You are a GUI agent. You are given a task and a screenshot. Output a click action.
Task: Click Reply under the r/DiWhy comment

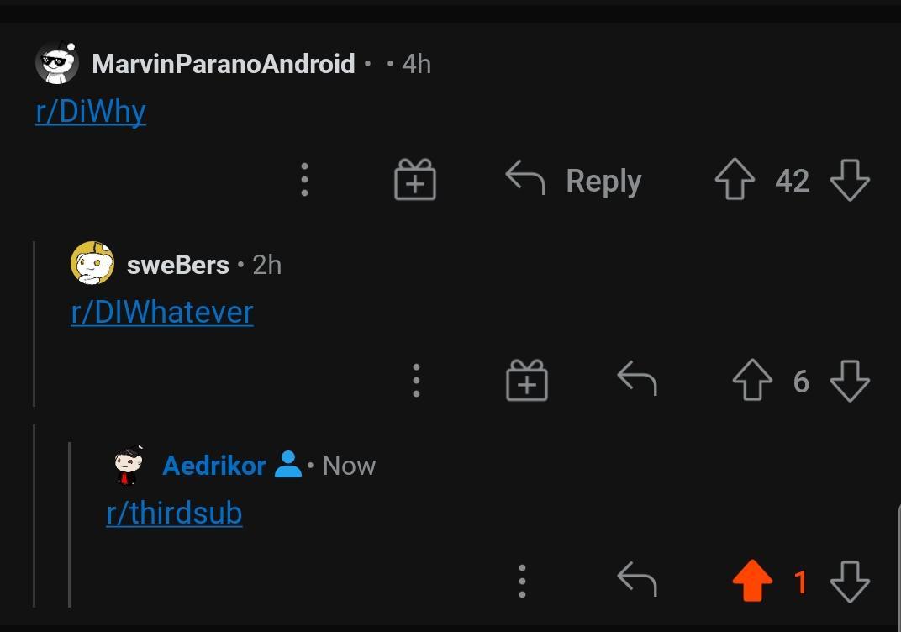click(x=573, y=180)
